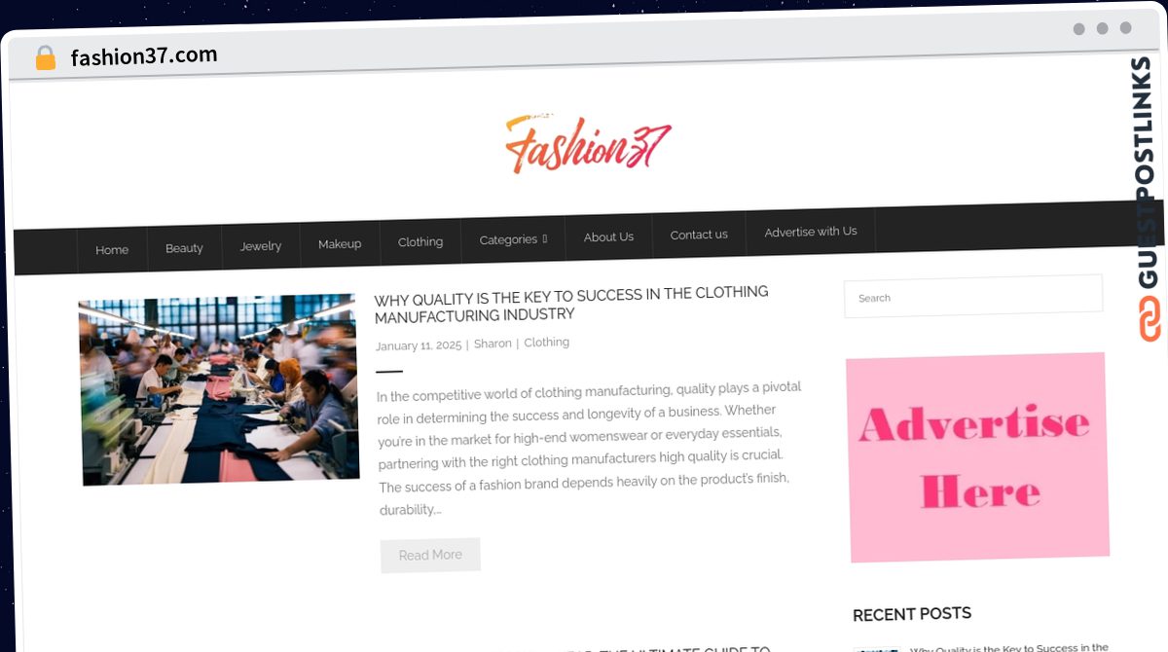Open the Beauty menu item
Viewport: 1168px width, 652px height.
click(184, 248)
